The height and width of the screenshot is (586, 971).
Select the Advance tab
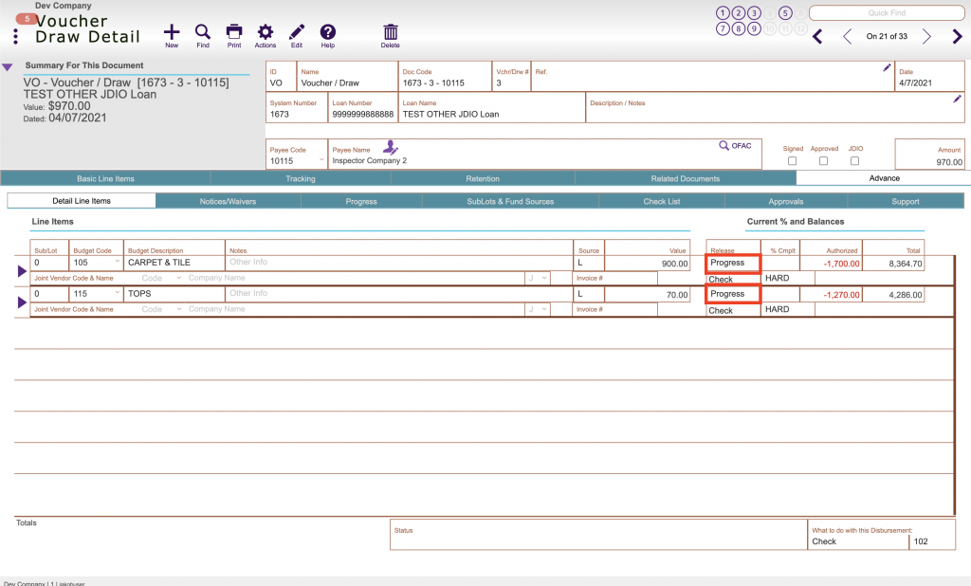pyautogui.click(x=885, y=178)
